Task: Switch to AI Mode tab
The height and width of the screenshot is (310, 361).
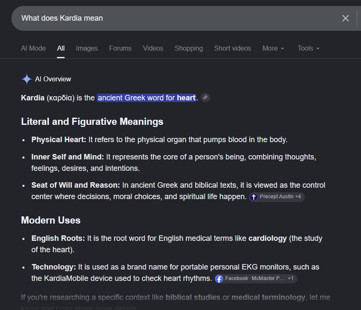Action: [x=33, y=49]
